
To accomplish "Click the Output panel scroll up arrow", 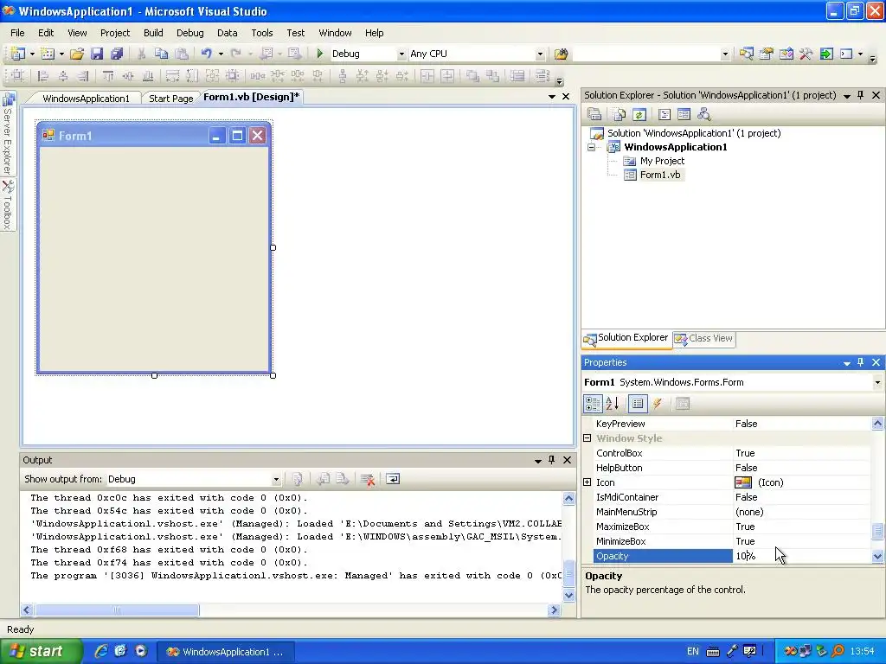I will 569,498.
